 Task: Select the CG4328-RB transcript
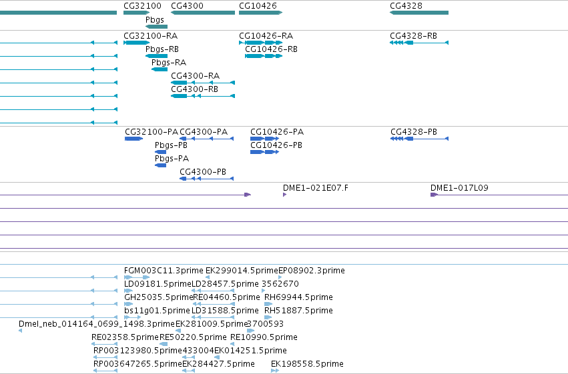(x=419, y=43)
